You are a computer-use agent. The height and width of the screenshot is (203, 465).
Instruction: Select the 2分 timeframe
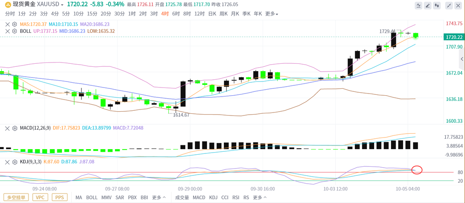pos(33,14)
